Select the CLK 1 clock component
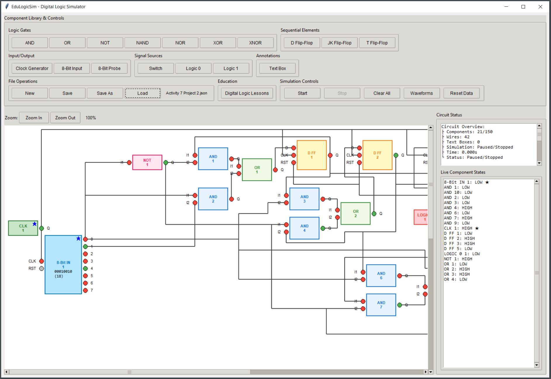This screenshot has width=551, height=379. pyautogui.click(x=23, y=228)
